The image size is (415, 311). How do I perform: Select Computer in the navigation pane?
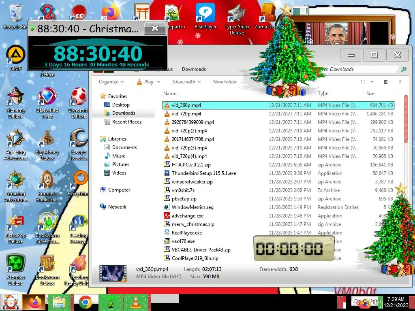click(119, 190)
